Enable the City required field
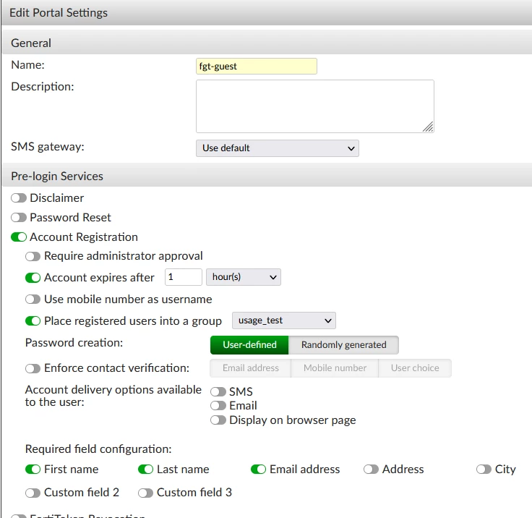Screen dimensions: 532x518 click(484, 470)
